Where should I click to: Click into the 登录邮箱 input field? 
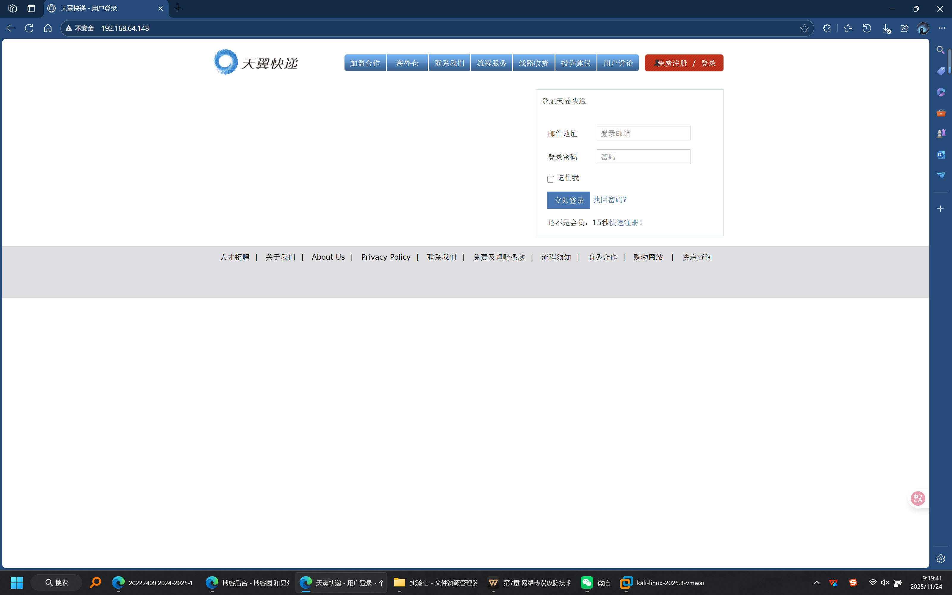643,133
